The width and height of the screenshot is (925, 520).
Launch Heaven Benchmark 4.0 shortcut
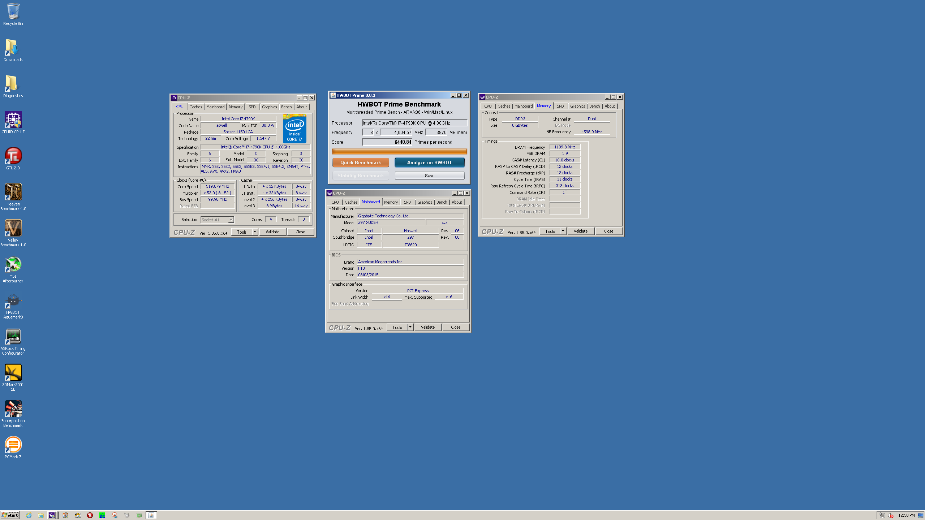click(x=13, y=197)
